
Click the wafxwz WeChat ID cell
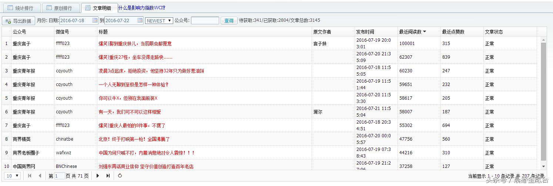pos(76,153)
